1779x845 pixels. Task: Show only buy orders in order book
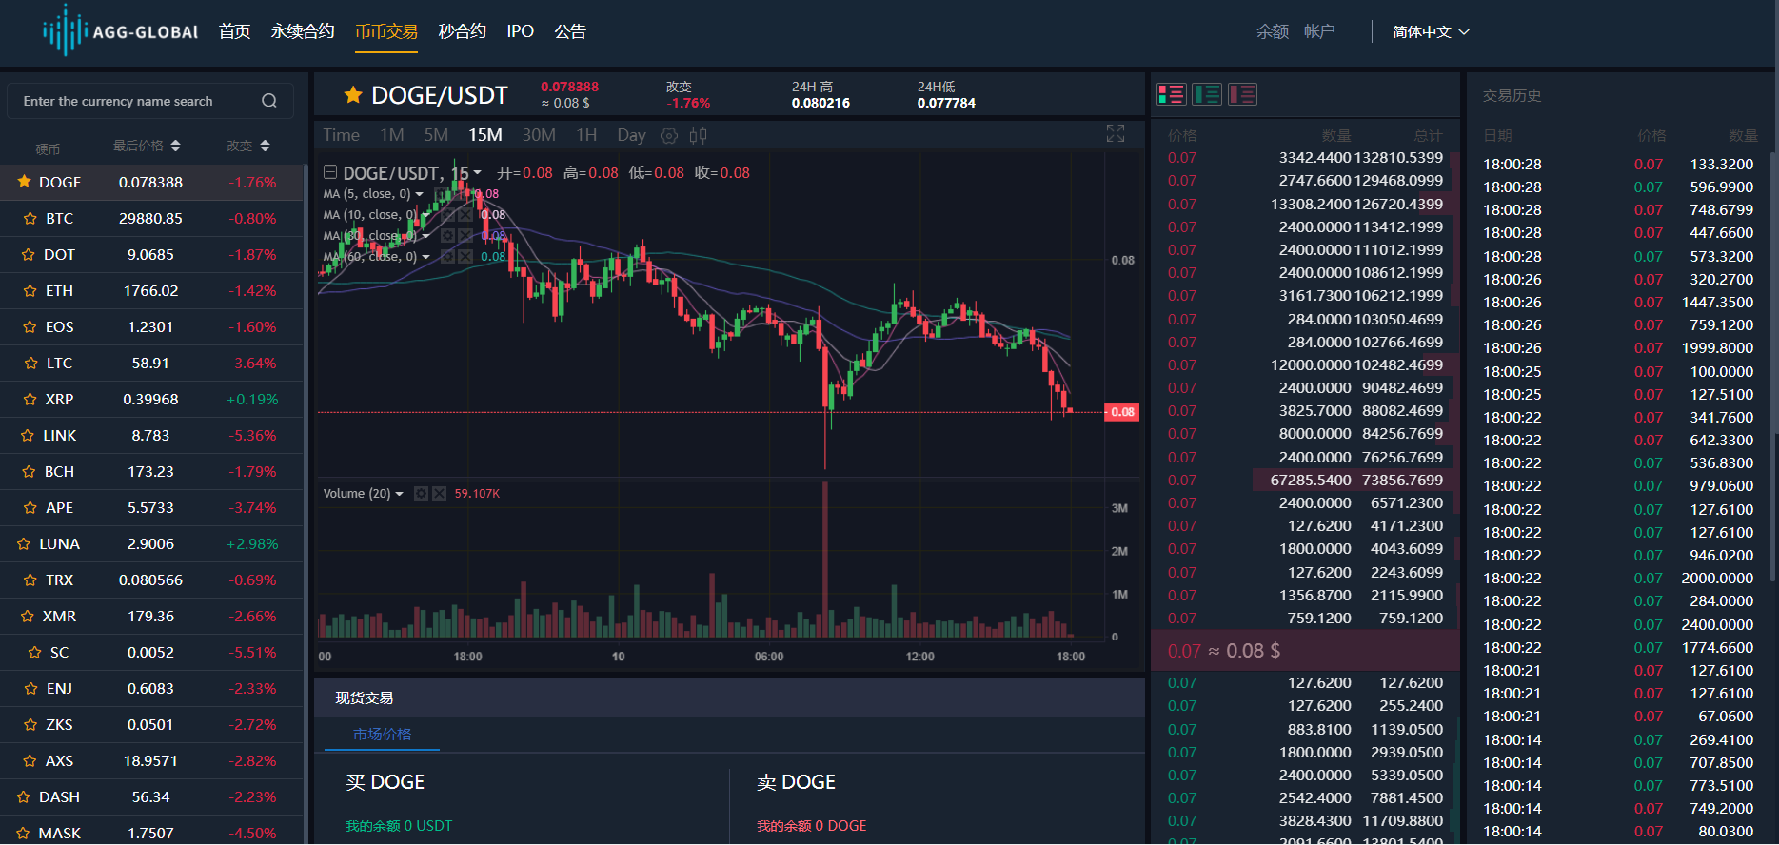tap(1207, 94)
